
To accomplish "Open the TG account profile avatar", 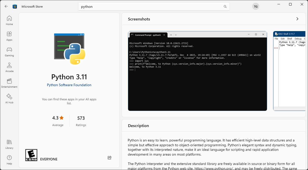I will (256, 7).
